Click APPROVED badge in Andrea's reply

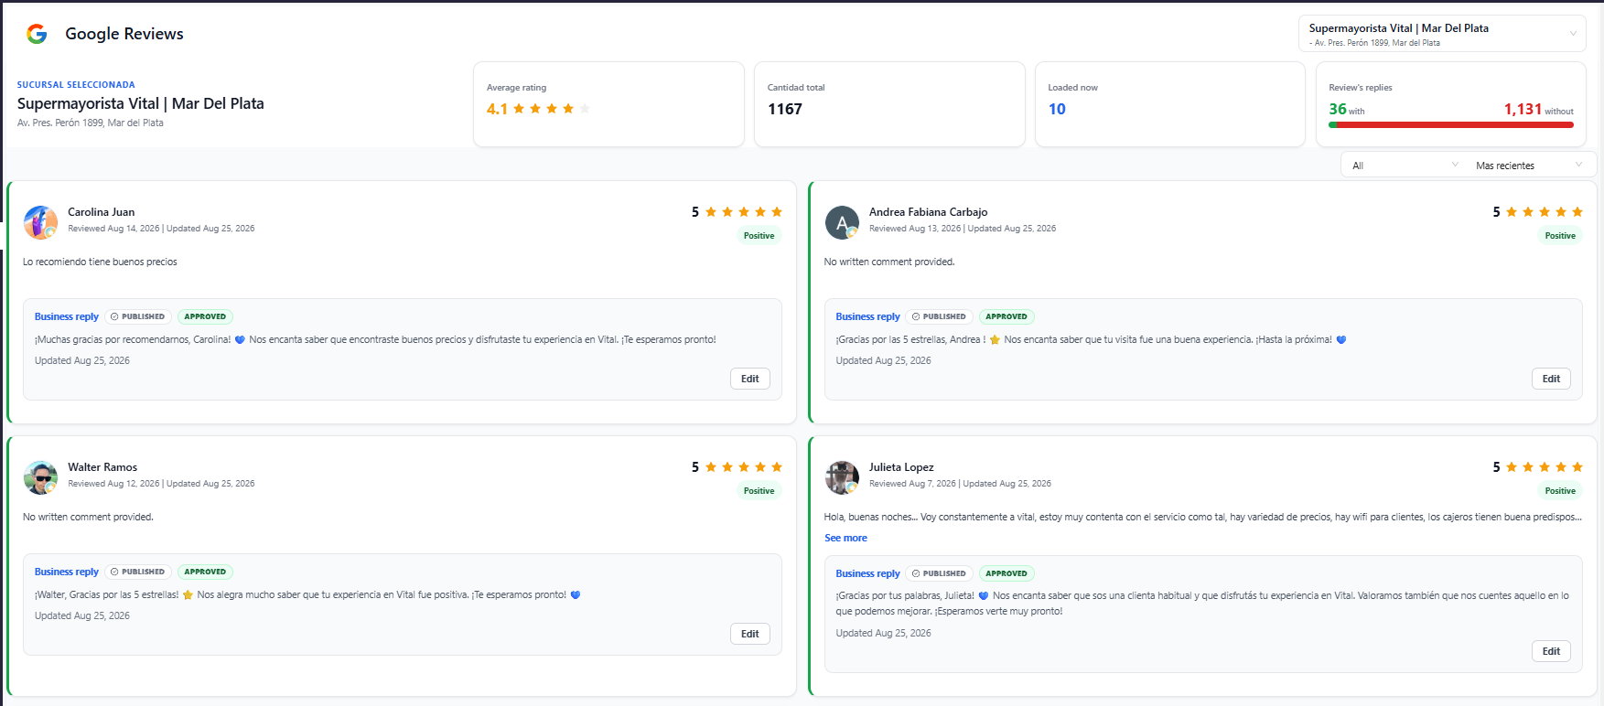click(x=1007, y=316)
